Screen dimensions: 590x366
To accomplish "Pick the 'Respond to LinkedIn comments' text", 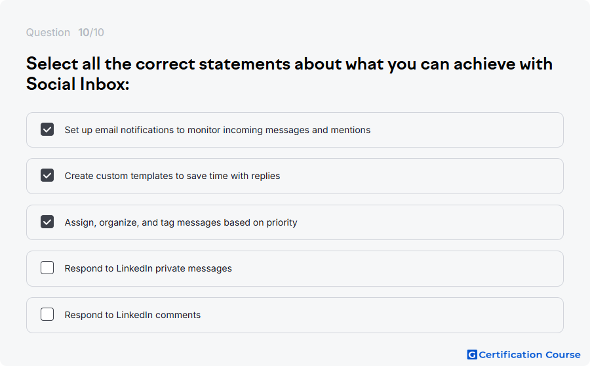I will coord(132,315).
